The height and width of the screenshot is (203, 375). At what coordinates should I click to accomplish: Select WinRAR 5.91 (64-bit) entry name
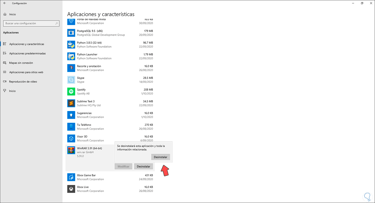click(89, 148)
